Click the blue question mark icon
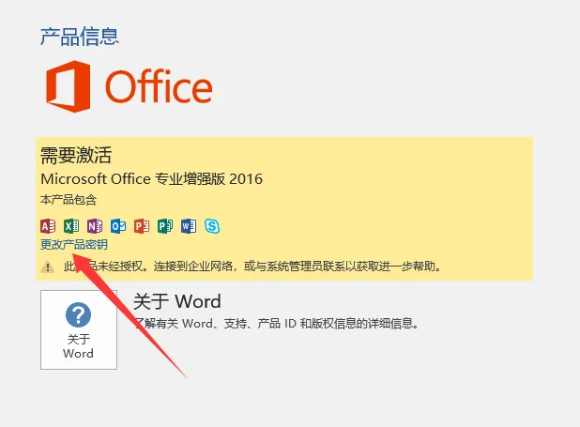Screen dimensions: 580x427 (78, 315)
